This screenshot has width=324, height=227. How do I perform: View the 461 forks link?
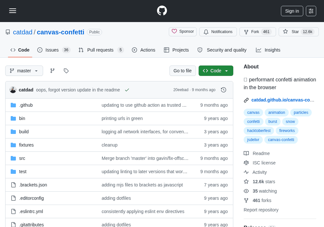[258, 200]
